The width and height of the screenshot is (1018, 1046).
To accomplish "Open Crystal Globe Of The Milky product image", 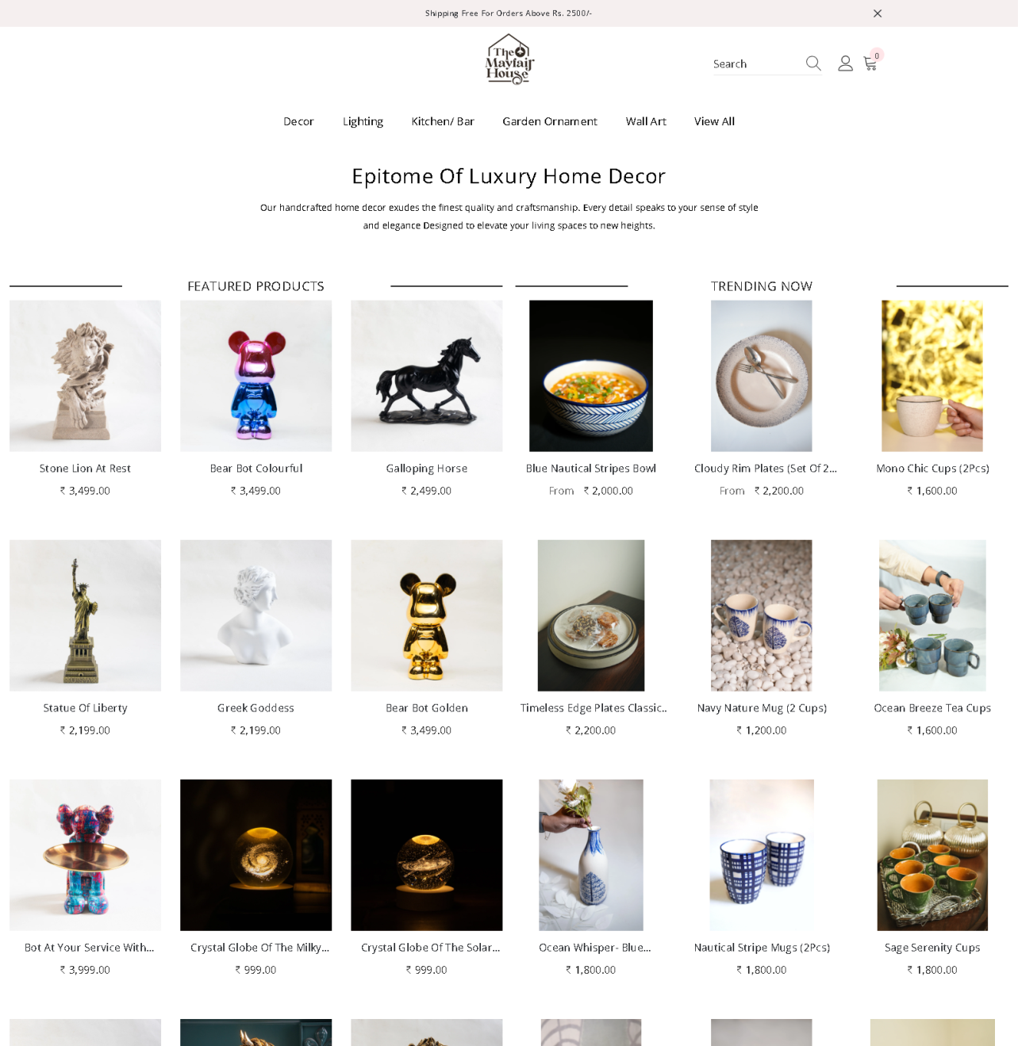I will (255, 855).
